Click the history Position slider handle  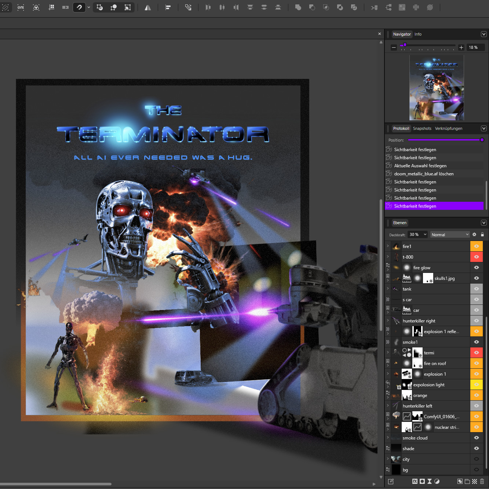(482, 140)
